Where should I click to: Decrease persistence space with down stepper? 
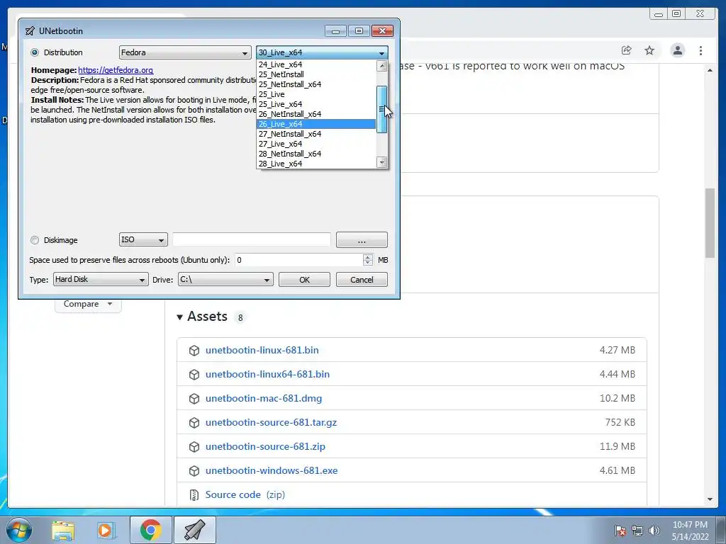coord(368,263)
